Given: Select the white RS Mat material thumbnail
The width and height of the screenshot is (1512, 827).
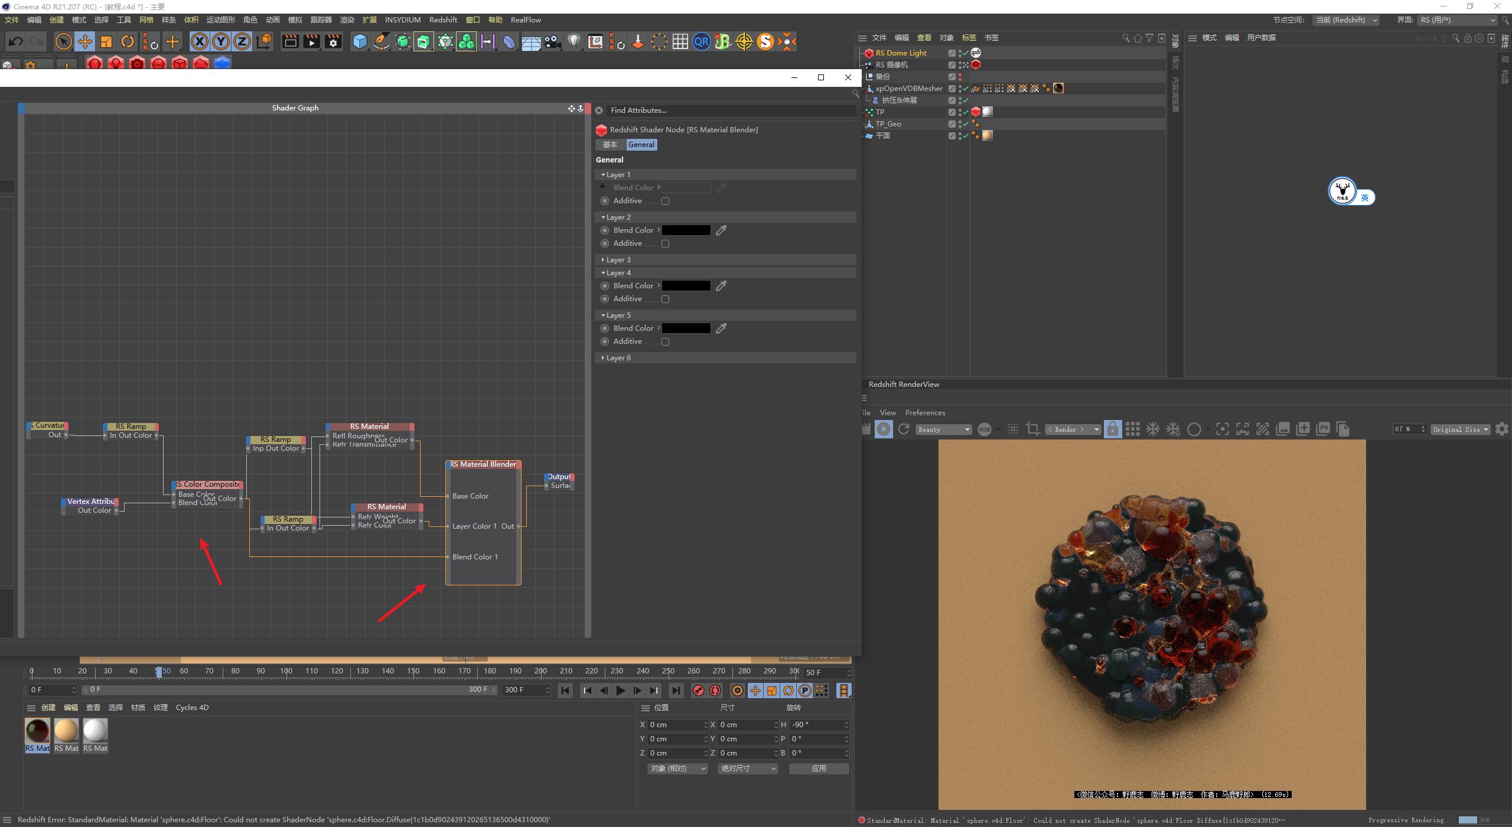Looking at the screenshot, I should 95,731.
